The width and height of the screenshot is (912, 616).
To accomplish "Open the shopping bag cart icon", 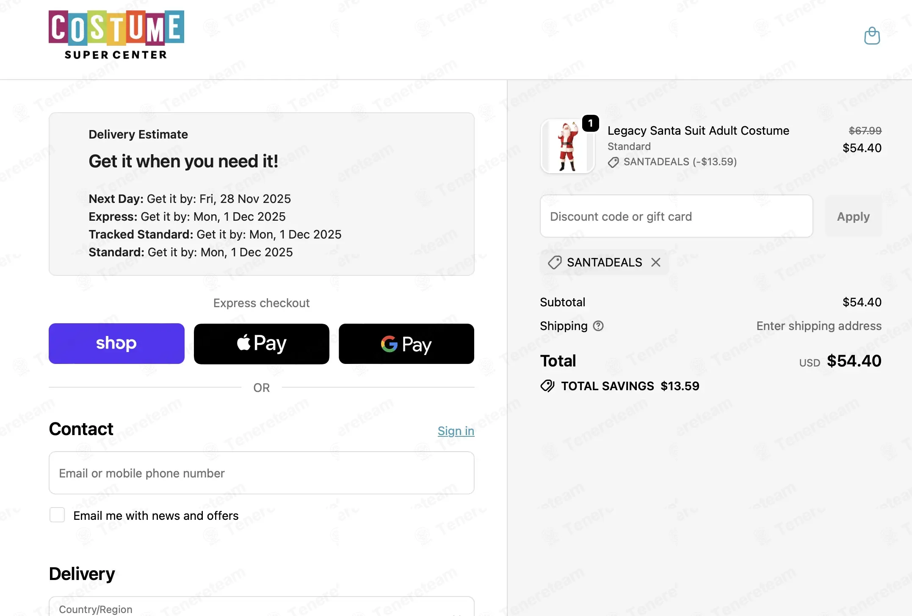I will (x=872, y=36).
